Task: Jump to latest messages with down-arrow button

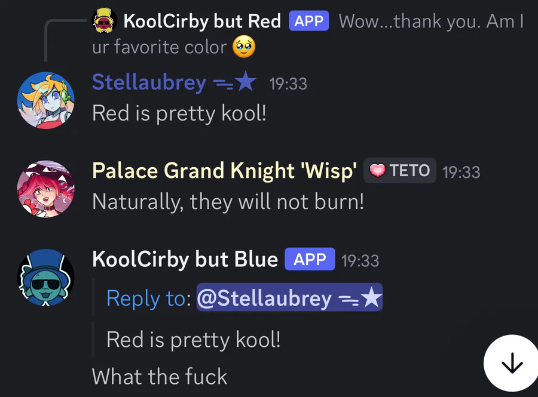Action: [x=512, y=363]
